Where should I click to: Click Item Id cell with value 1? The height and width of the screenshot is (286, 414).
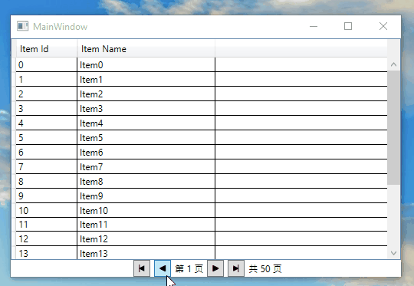coord(47,79)
